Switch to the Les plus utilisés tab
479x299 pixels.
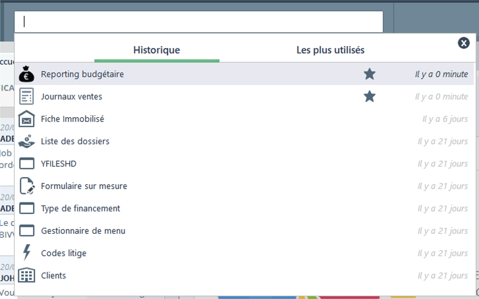click(330, 50)
